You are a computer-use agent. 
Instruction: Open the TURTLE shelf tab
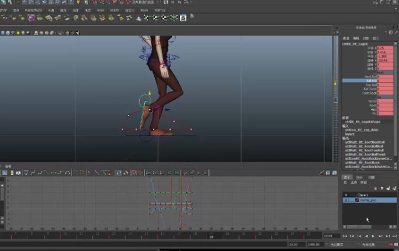159,11
